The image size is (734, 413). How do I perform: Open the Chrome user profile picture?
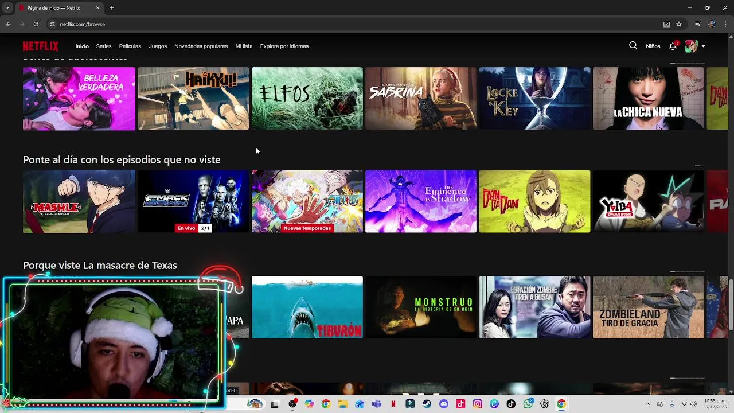click(712, 24)
